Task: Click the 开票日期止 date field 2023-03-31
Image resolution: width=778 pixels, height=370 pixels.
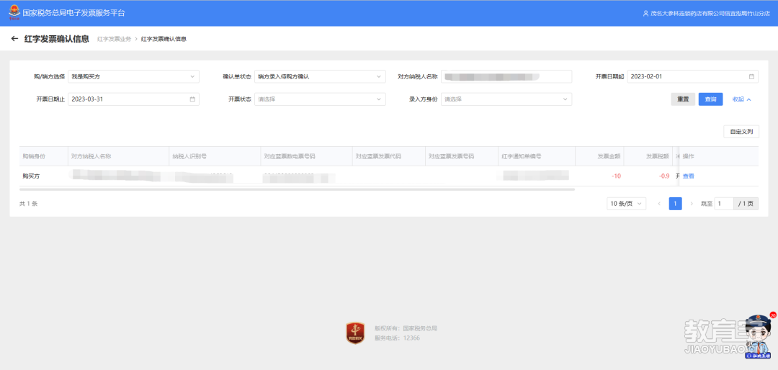Action: pos(133,99)
